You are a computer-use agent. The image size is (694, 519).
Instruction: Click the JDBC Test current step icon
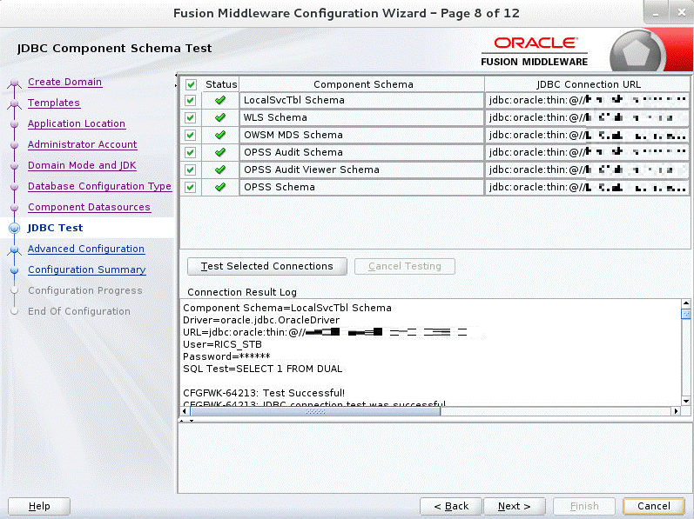(x=14, y=228)
